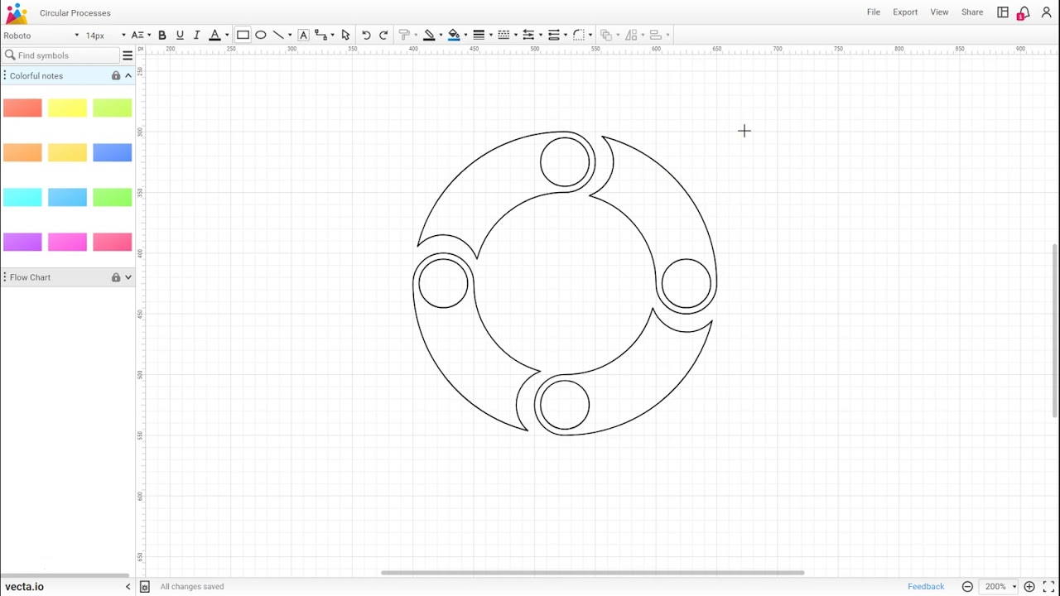
Task: Click the Feedback link
Action: [926, 586]
